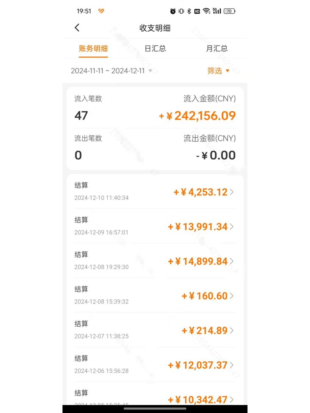Tap the vibrate mode status icon
Image resolution: width=310 pixels, height=413 pixels.
(181, 11)
